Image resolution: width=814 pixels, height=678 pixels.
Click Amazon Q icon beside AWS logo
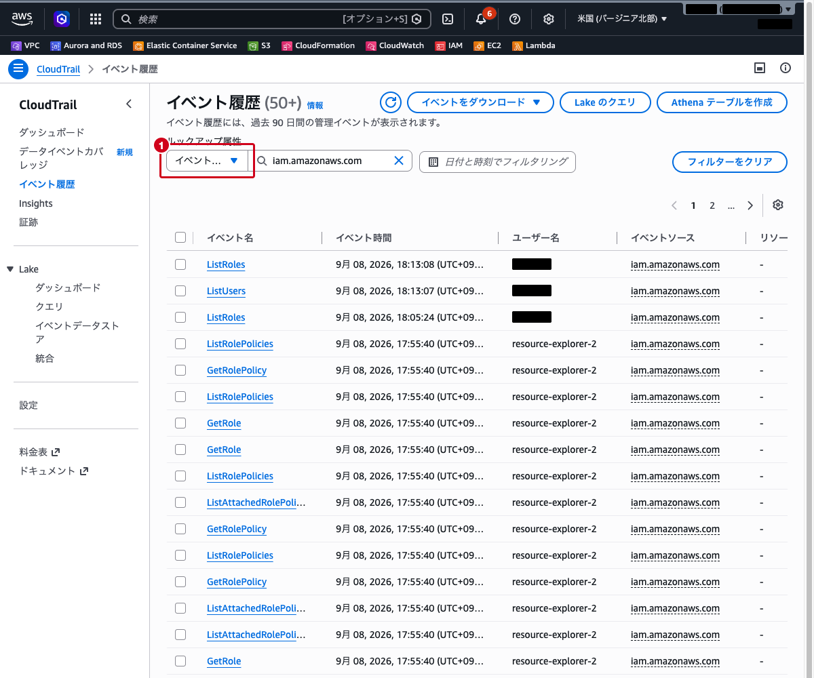(x=62, y=19)
